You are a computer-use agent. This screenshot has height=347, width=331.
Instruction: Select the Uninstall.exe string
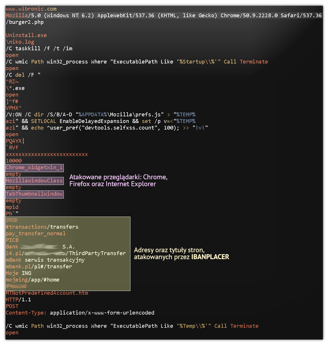pyautogui.click(x=26, y=35)
